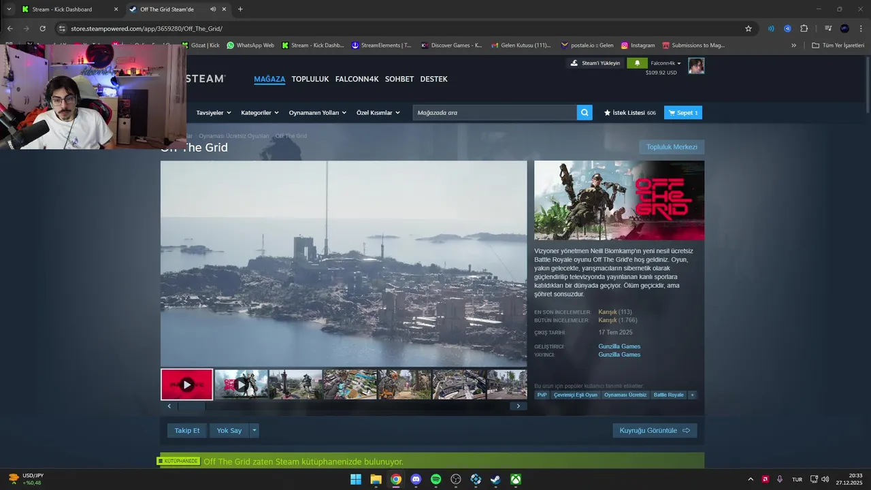
Task: Open dropdown arrow beside Yok Say
Action: coord(254,430)
